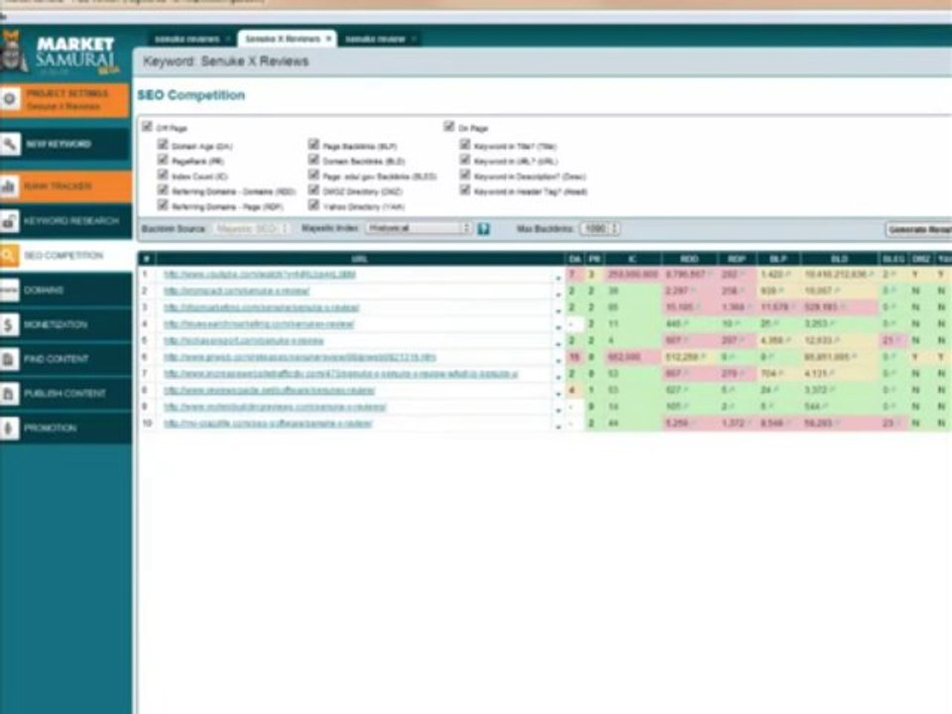Close the Senuke X Reviews tab
The width and height of the screenshot is (952, 714).
[328, 39]
